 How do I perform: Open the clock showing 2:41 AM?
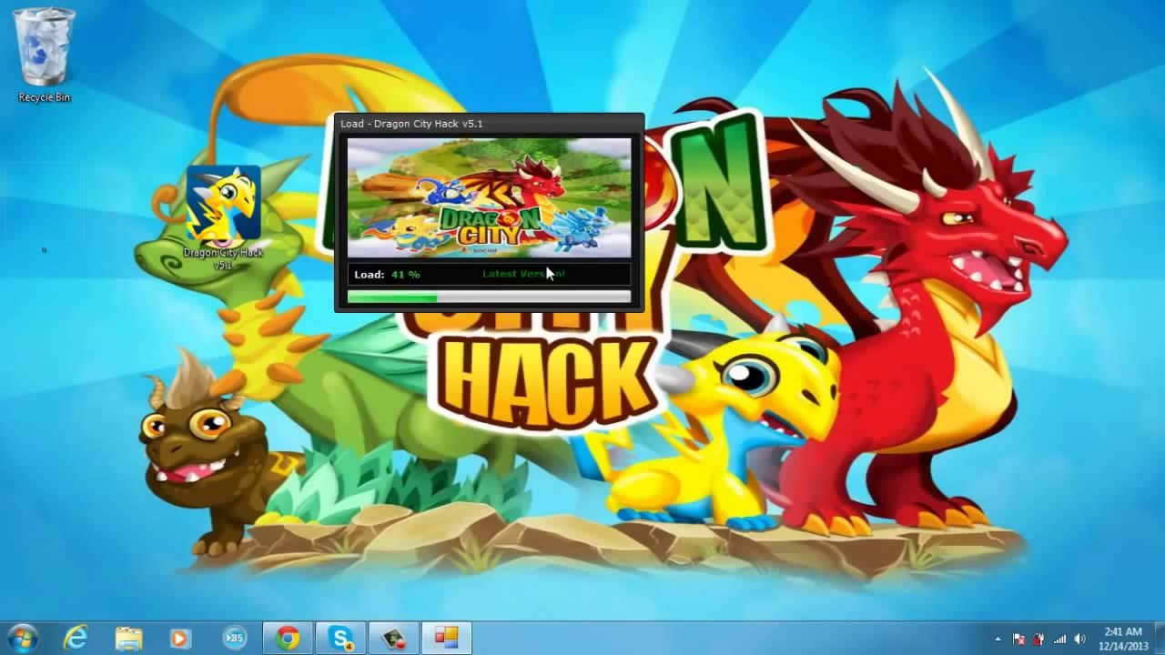click(x=1122, y=638)
